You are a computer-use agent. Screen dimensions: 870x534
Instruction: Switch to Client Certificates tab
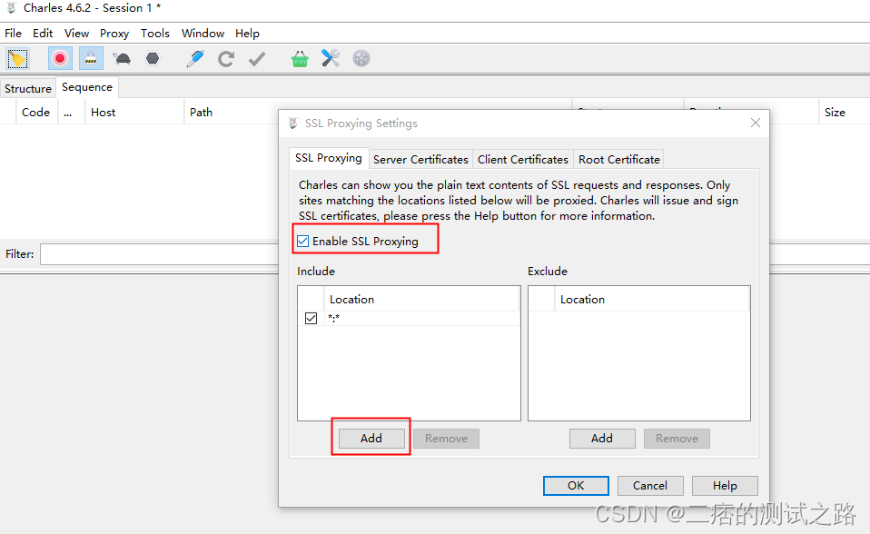point(523,159)
